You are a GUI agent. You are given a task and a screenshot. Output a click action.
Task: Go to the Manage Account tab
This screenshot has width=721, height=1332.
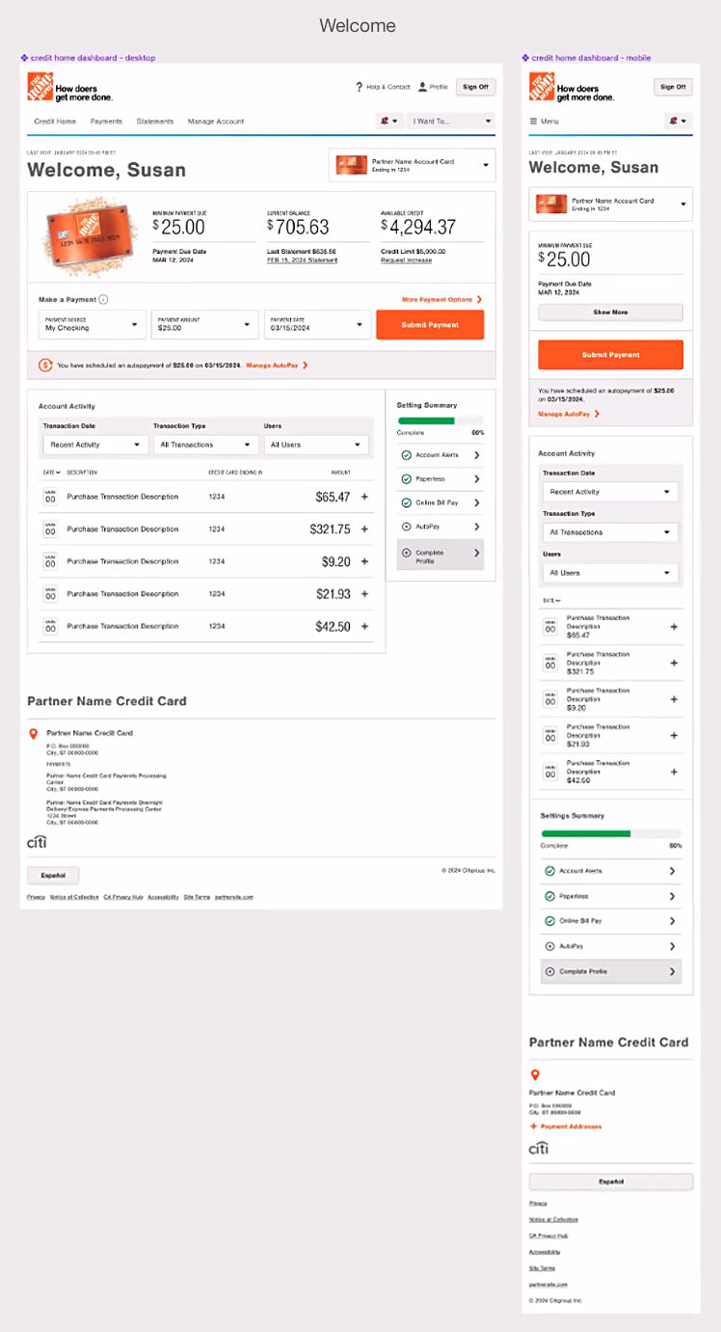coord(216,122)
